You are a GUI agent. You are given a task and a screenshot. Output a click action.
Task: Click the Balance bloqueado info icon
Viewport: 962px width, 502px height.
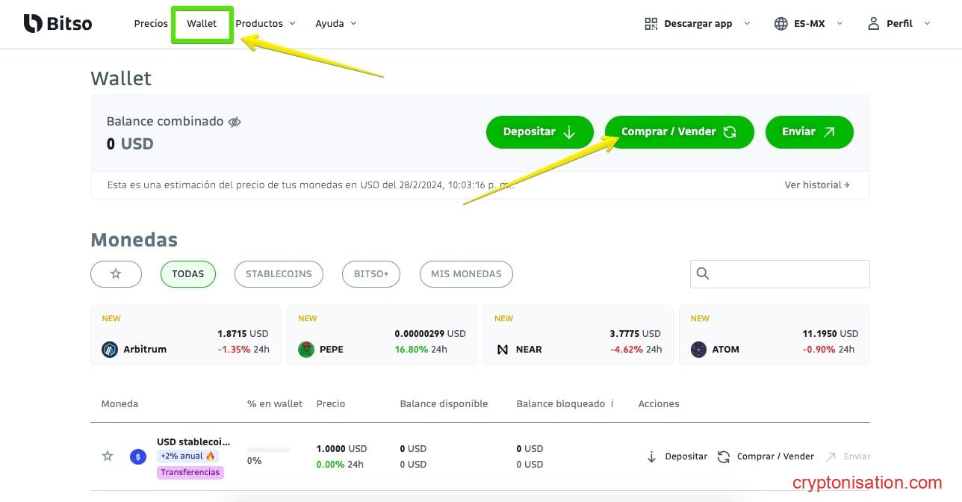[612, 403]
